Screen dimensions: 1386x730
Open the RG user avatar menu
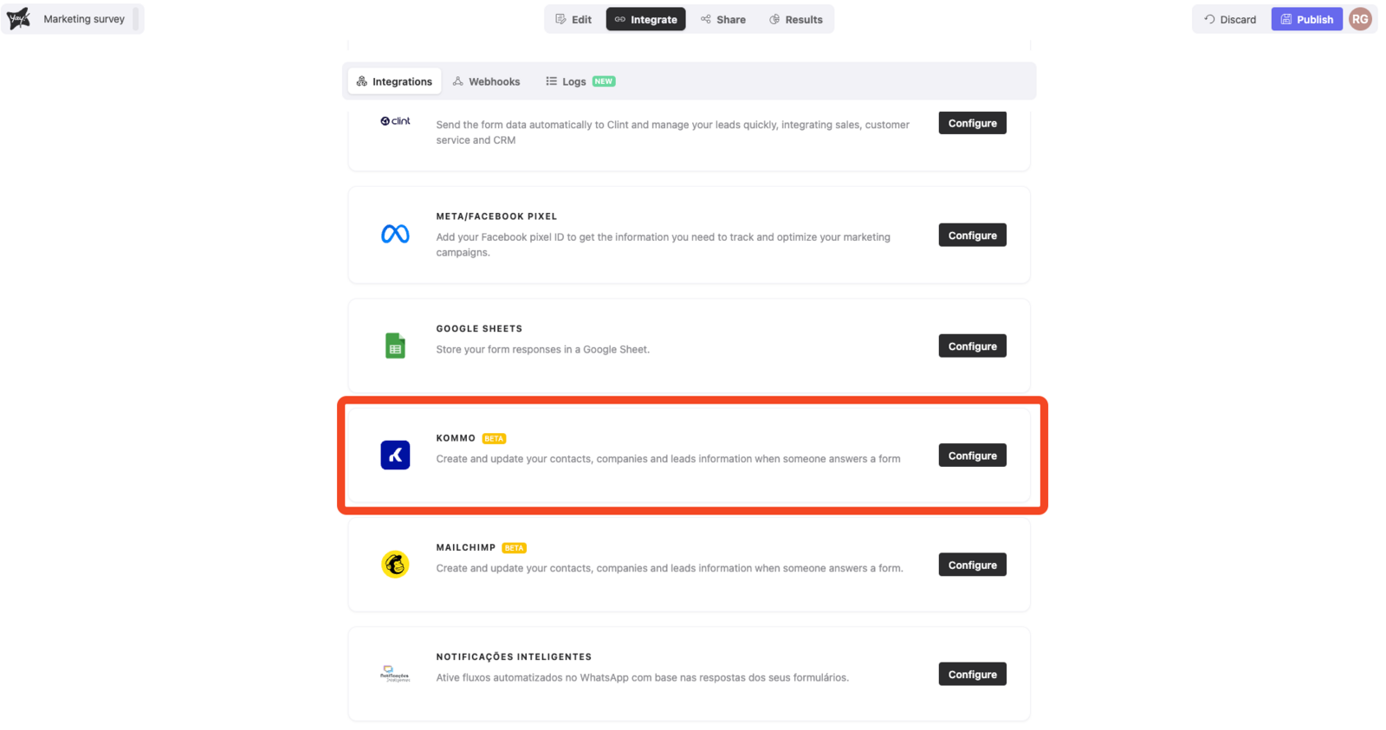point(1360,19)
